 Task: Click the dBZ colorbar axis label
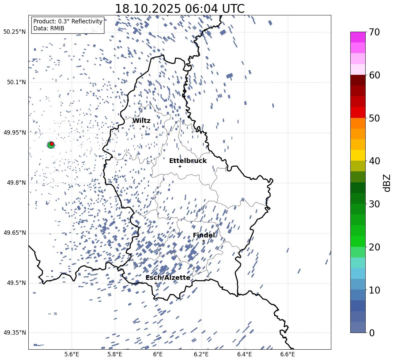[x=387, y=183]
